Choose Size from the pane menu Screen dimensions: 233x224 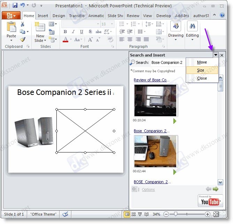tap(202, 70)
